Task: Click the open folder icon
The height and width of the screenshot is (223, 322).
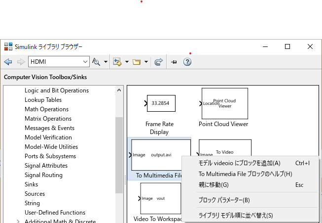Action: 137,62
